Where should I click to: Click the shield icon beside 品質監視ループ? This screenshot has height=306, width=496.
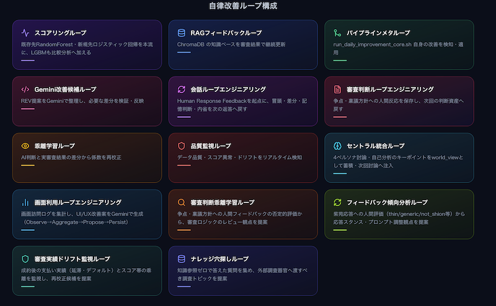coord(181,146)
